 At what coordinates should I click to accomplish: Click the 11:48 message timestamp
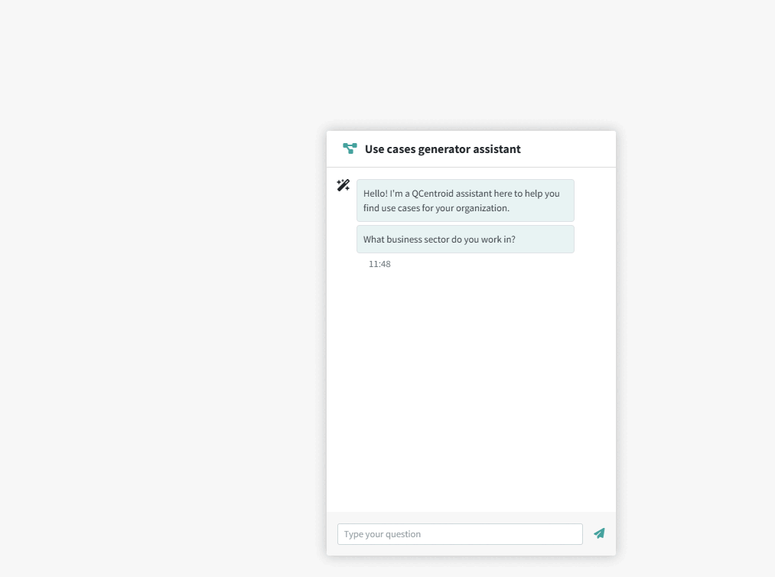(379, 264)
